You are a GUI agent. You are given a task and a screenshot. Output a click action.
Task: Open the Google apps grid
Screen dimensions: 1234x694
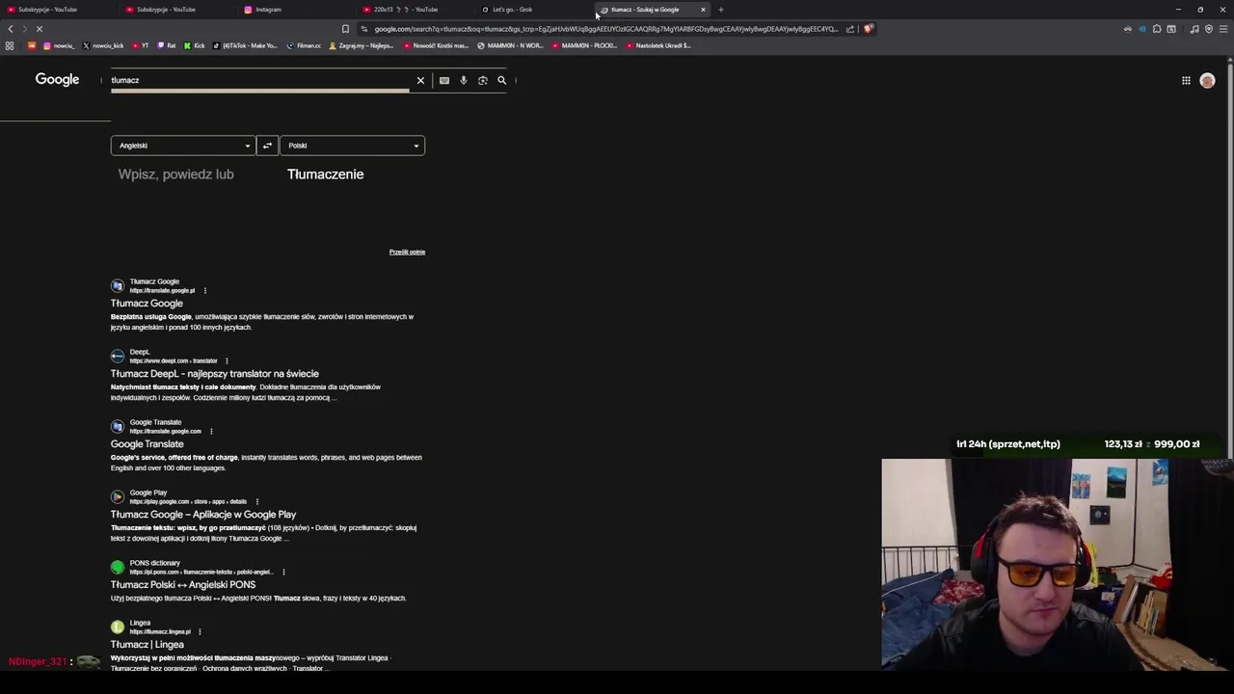[x=1186, y=81]
